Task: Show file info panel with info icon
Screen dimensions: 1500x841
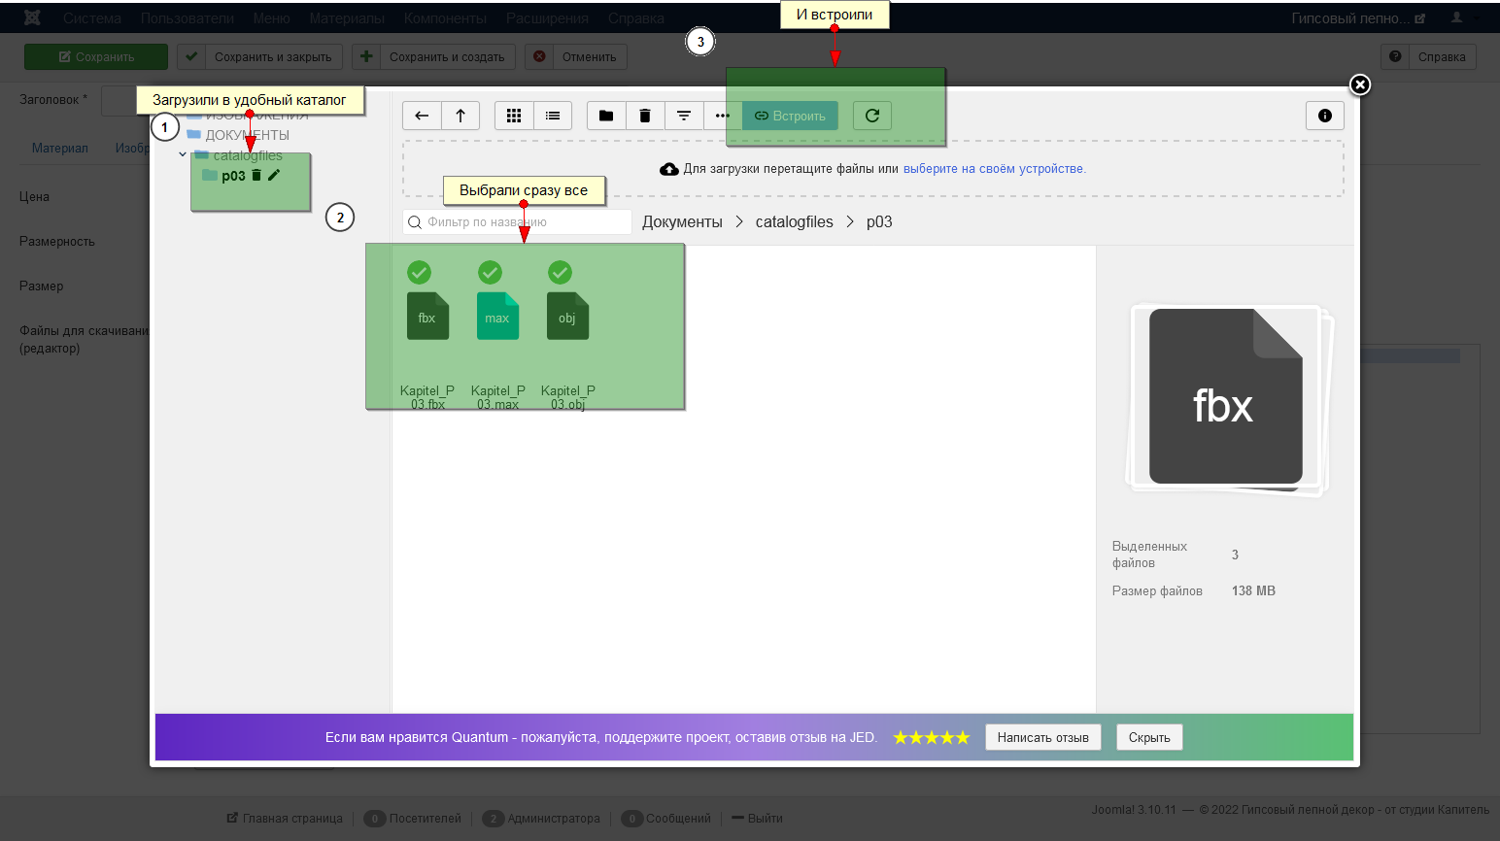Action: pos(1325,116)
